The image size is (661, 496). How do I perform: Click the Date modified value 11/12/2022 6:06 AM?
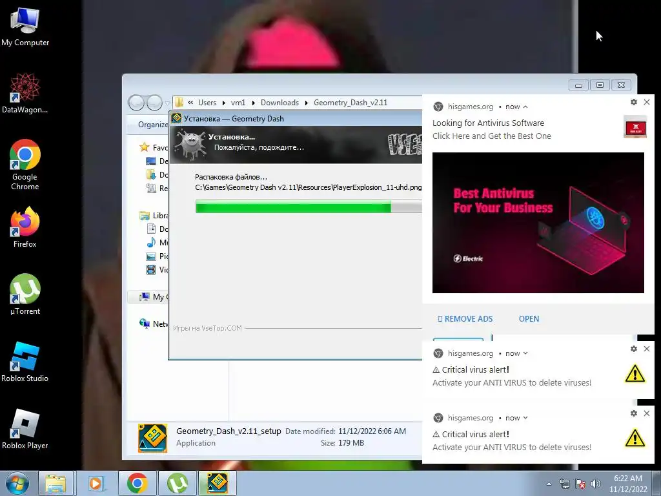coord(372,431)
